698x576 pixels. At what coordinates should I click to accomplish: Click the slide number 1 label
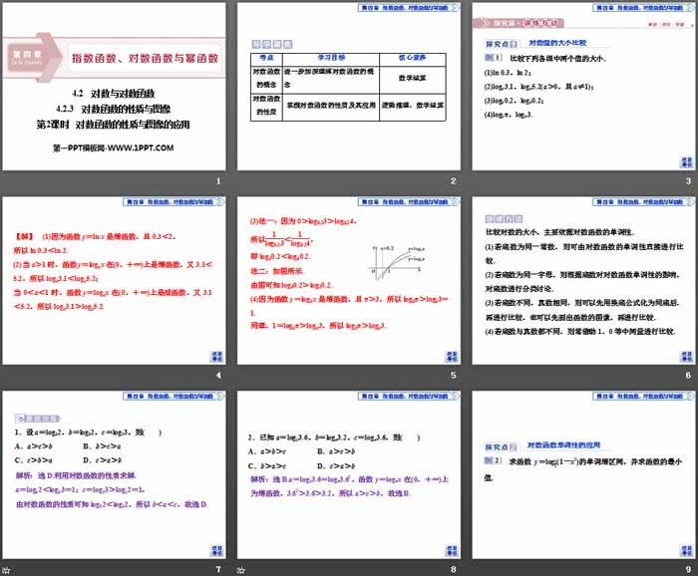218,181
